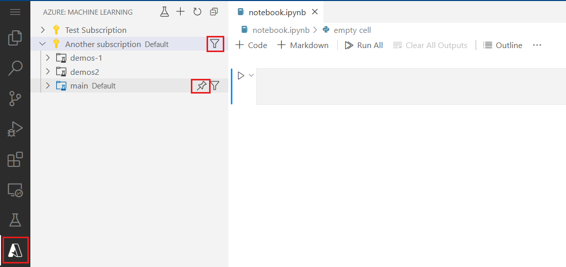Open the Azure view in activity bar
This screenshot has width=566, height=267.
pos(15,250)
